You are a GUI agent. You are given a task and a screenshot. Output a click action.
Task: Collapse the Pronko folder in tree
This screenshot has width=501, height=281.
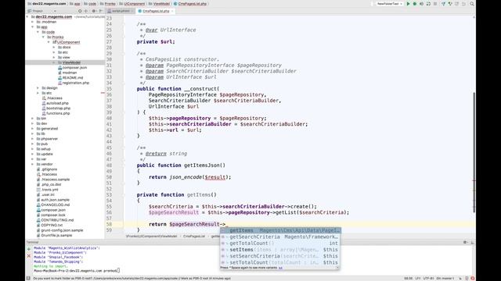click(x=44, y=37)
